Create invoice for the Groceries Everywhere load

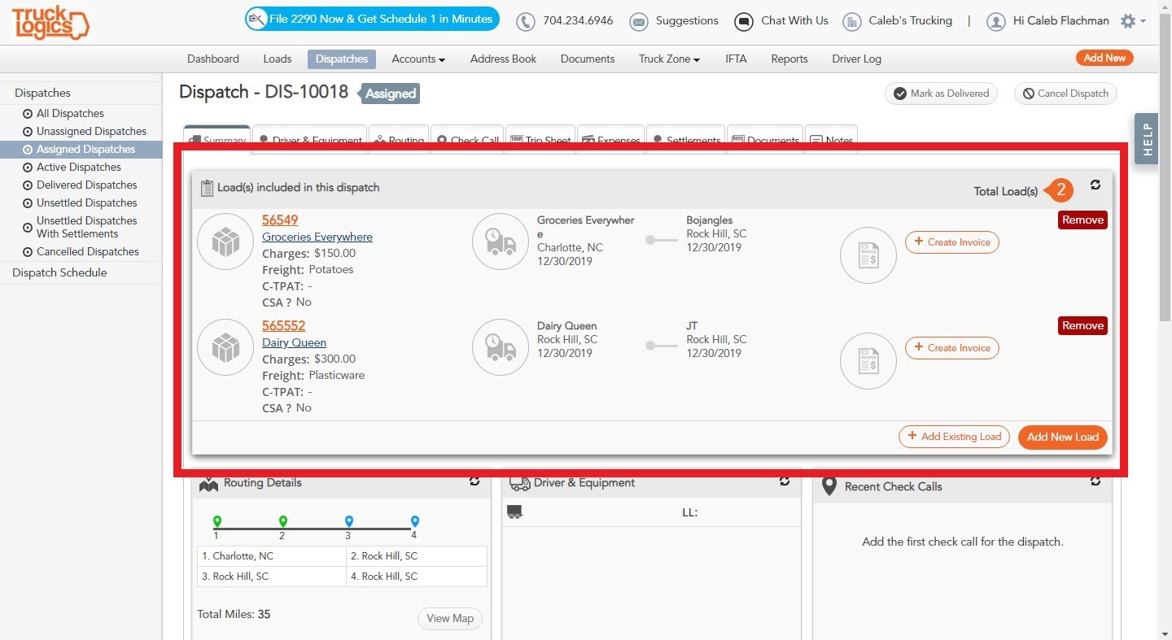tap(952, 242)
